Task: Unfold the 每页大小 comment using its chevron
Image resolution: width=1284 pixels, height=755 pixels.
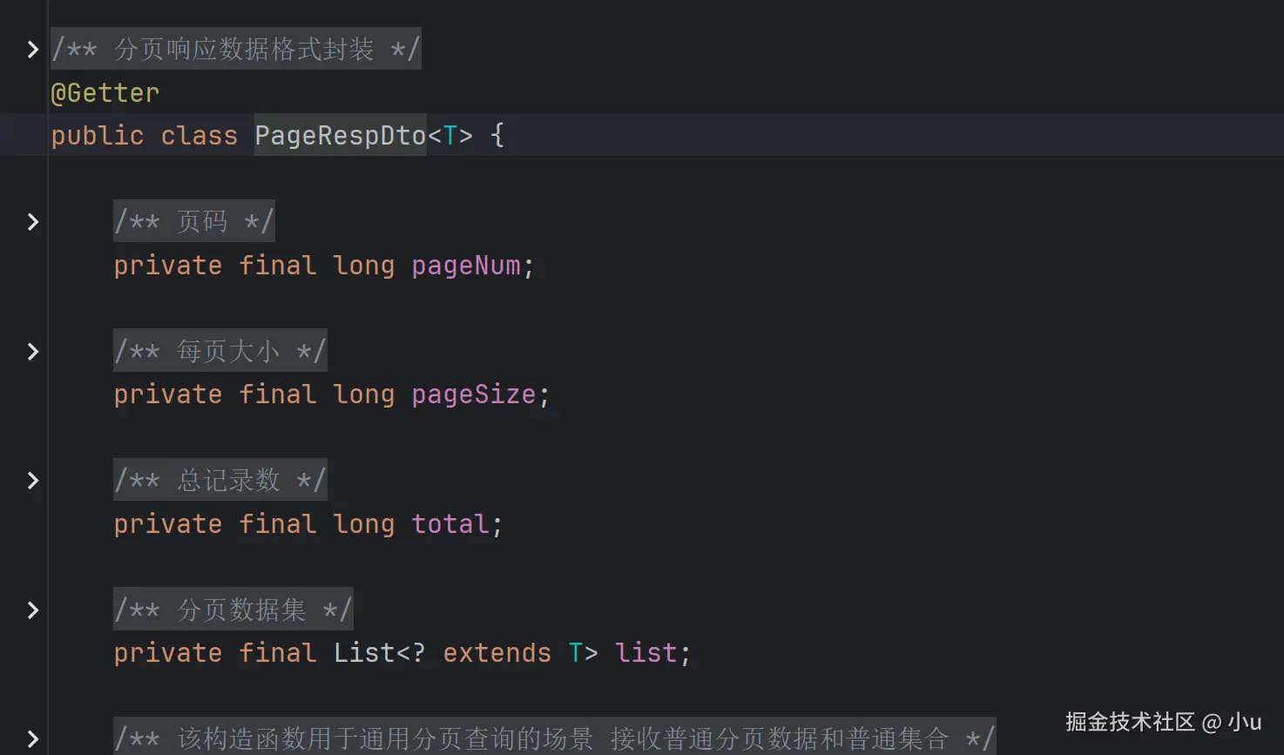Action: (x=32, y=352)
